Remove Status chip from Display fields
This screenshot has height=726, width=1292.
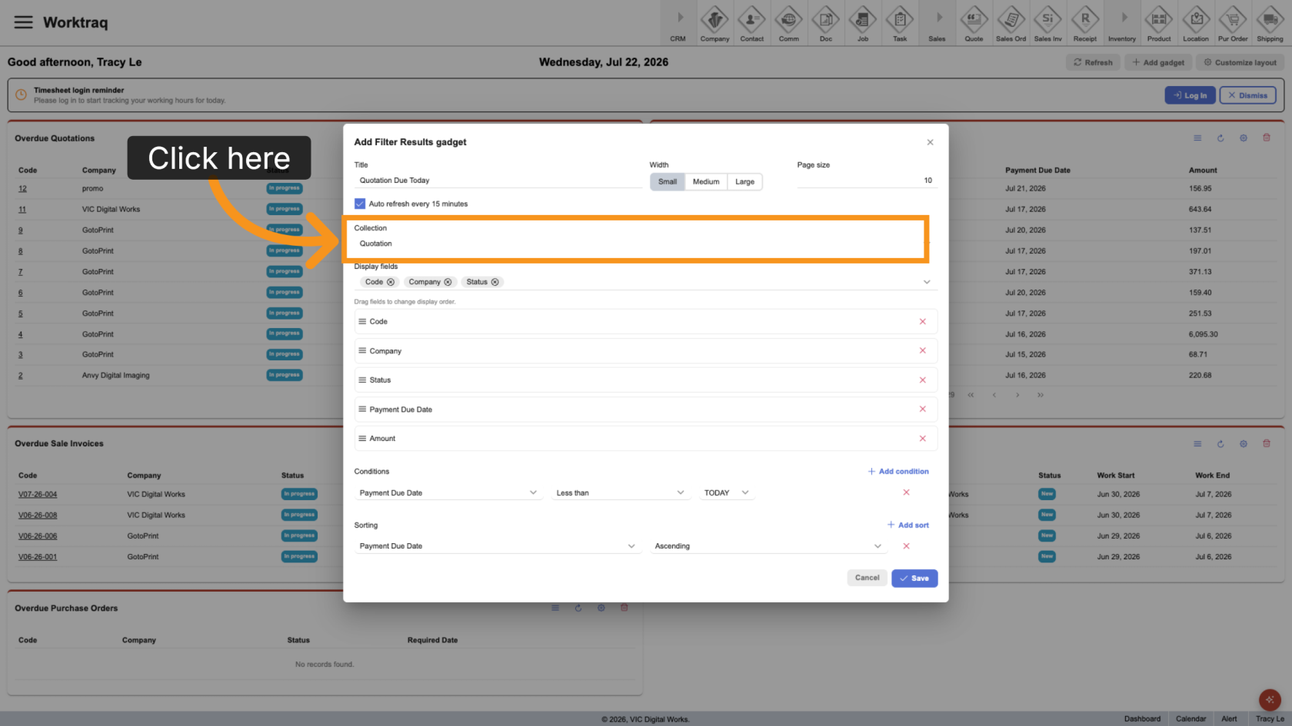coord(495,282)
